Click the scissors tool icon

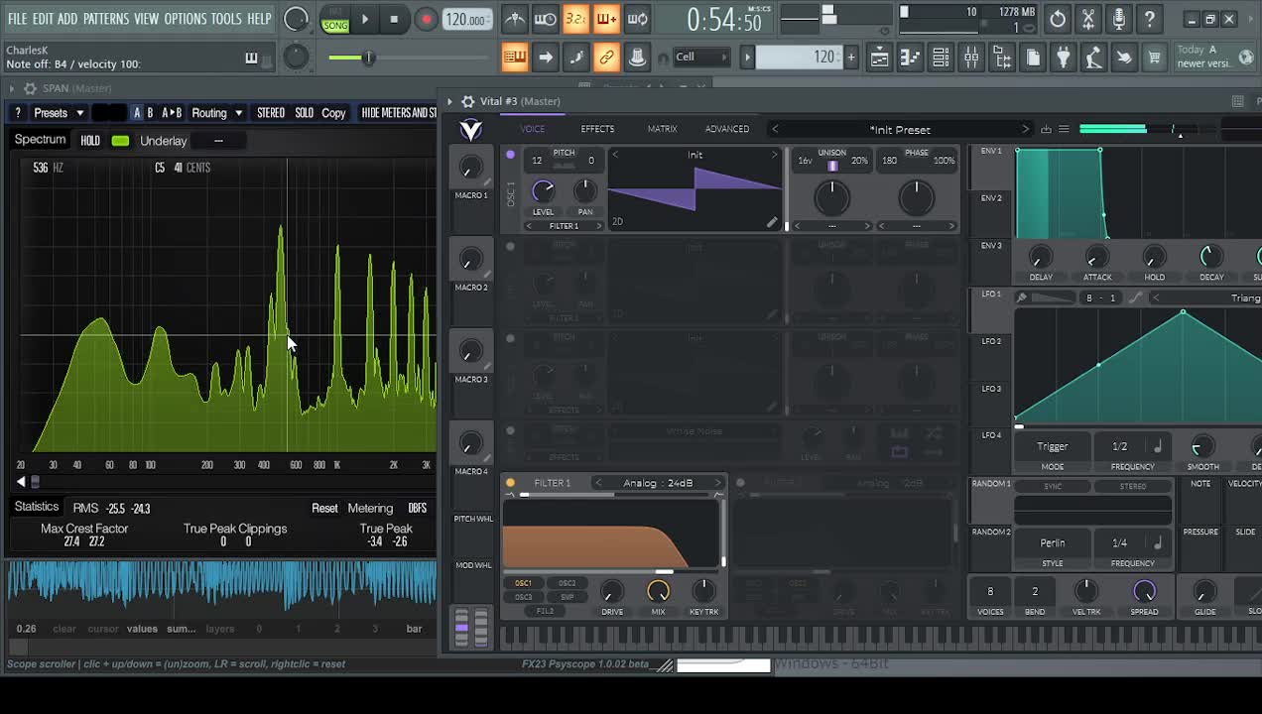1088,19
